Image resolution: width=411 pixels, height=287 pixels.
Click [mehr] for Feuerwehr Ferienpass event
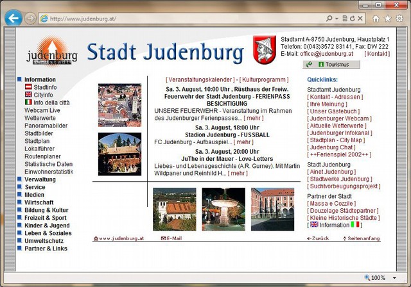pyautogui.click(x=254, y=118)
